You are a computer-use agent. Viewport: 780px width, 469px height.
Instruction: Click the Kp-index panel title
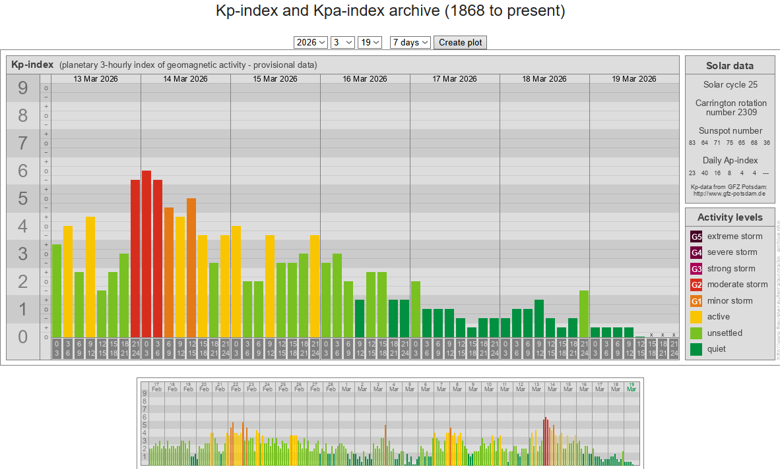pyautogui.click(x=32, y=65)
